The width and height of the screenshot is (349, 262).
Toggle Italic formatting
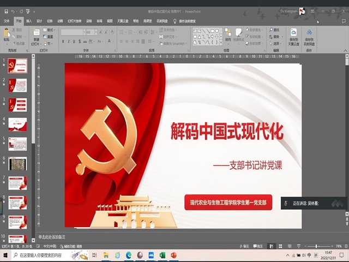pyautogui.click(x=69, y=41)
